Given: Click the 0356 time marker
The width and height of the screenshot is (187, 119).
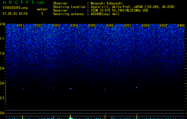Looking at the screenshot, I should pos(110,26).
